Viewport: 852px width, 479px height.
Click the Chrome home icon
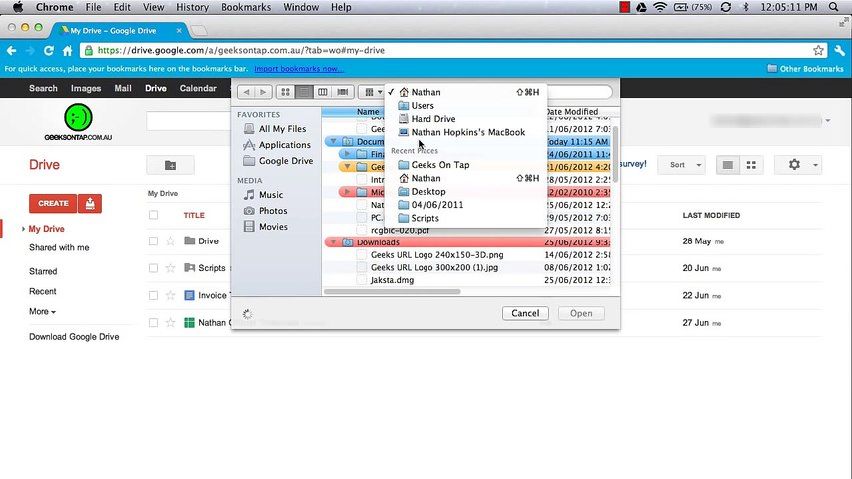[x=67, y=51]
